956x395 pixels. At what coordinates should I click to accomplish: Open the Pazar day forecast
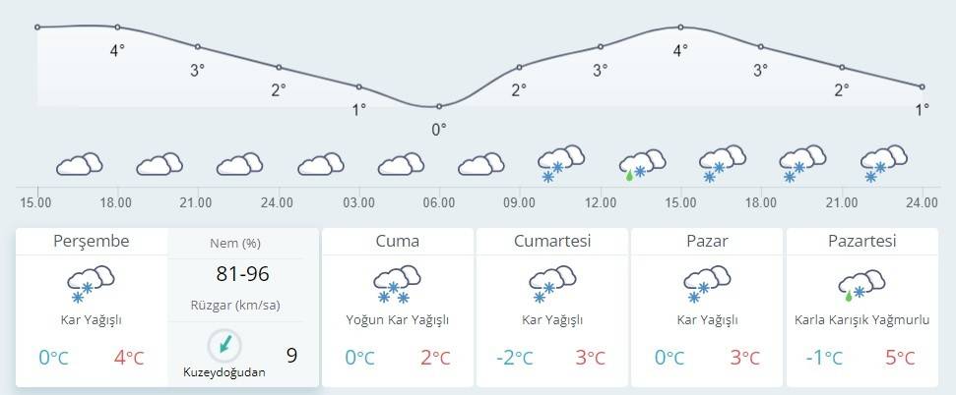click(706, 241)
